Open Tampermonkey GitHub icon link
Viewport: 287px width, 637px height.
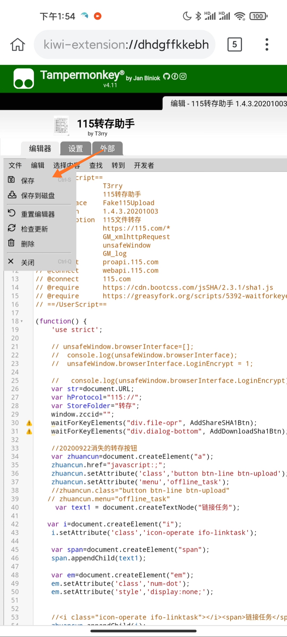[167, 76]
